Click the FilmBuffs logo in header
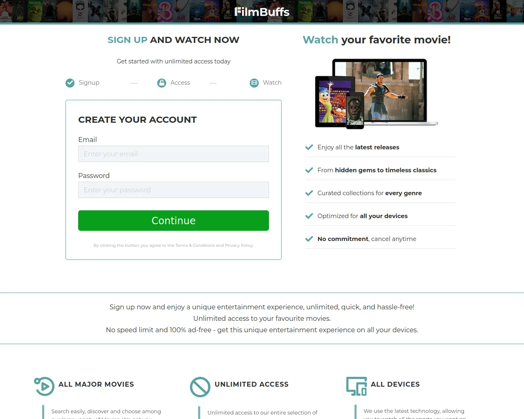This screenshot has width=524, height=419. click(x=262, y=12)
